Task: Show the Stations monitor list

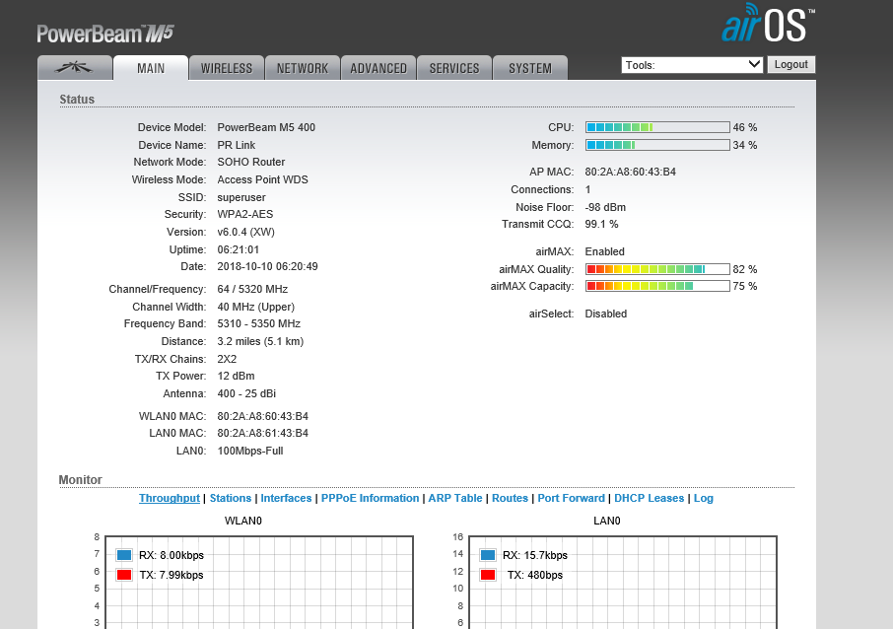Action: point(231,499)
